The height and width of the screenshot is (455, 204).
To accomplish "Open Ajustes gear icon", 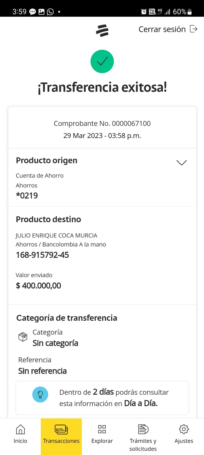I will [184, 429].
